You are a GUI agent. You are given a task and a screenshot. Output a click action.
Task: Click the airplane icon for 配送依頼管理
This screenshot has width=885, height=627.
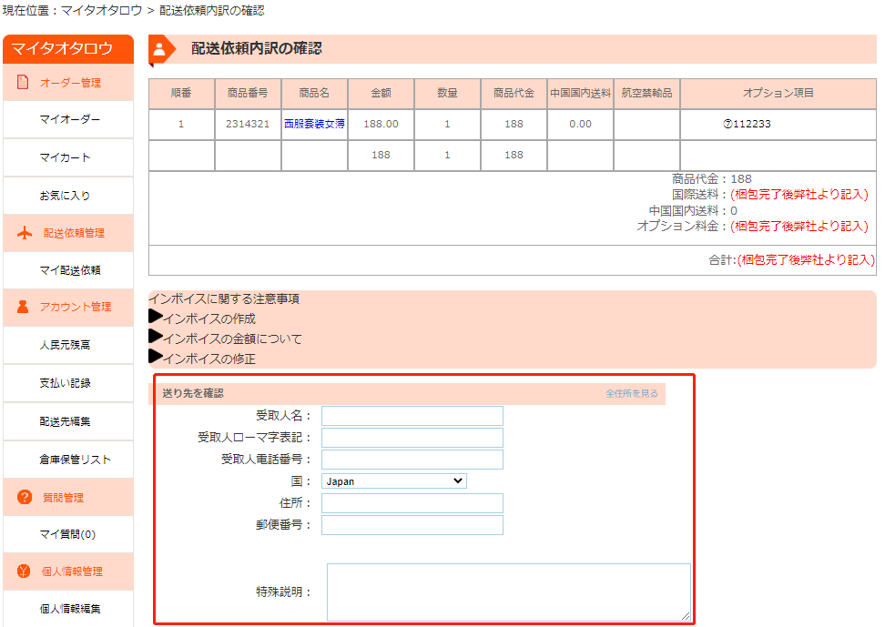tap(25, 233)
